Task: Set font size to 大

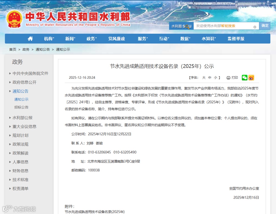Action: pyautogui.click(x=204, y=78)
